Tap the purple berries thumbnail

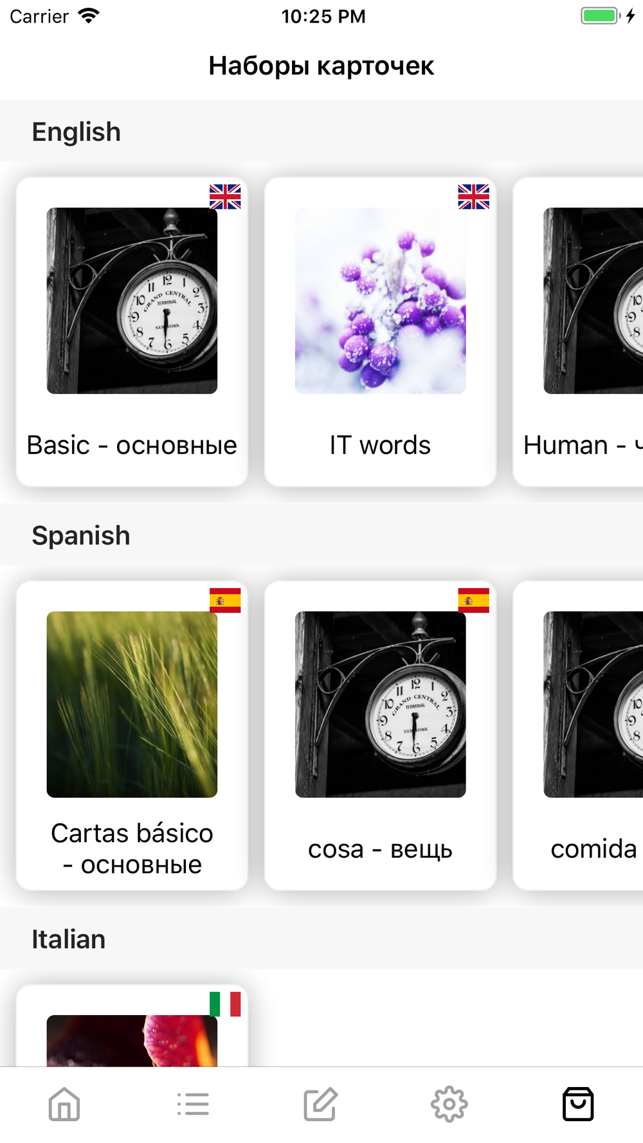(x=380, y=300)
